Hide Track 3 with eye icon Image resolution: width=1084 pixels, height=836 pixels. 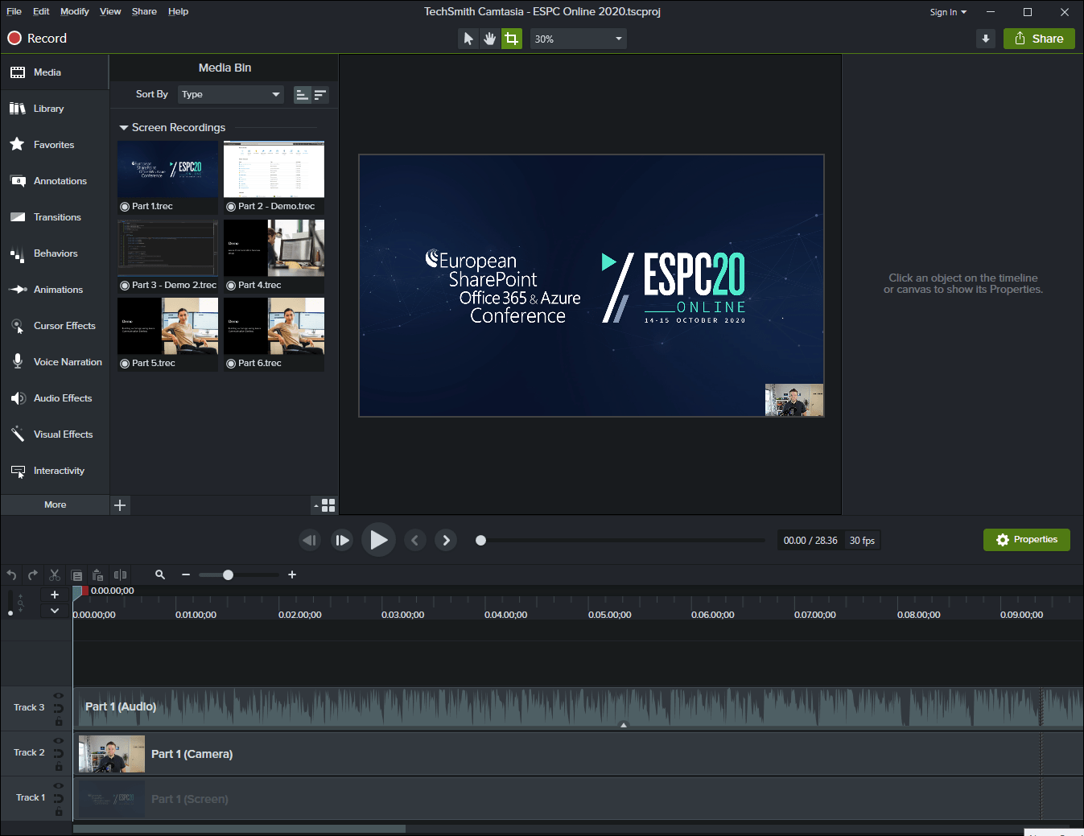pyautogui.click(x=58, y=696)
